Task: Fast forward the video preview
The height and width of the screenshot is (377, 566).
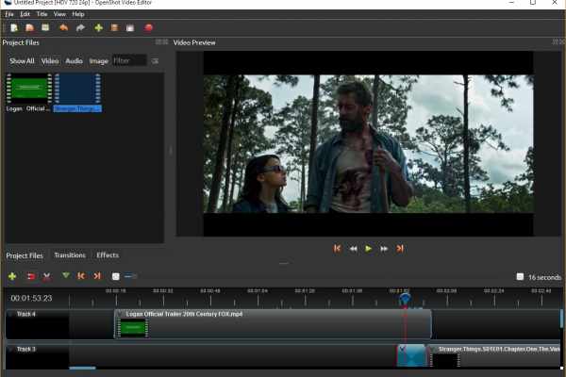Action: [x=384, y=249]
